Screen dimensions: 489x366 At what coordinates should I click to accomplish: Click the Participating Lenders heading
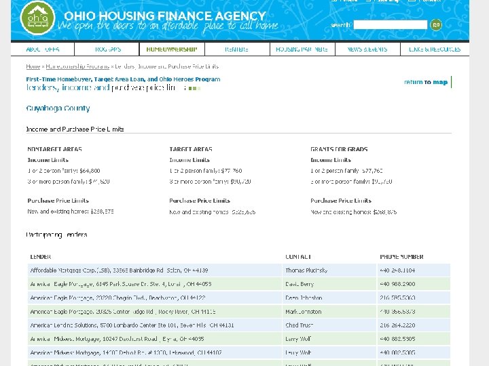click(x=57, y=235)
